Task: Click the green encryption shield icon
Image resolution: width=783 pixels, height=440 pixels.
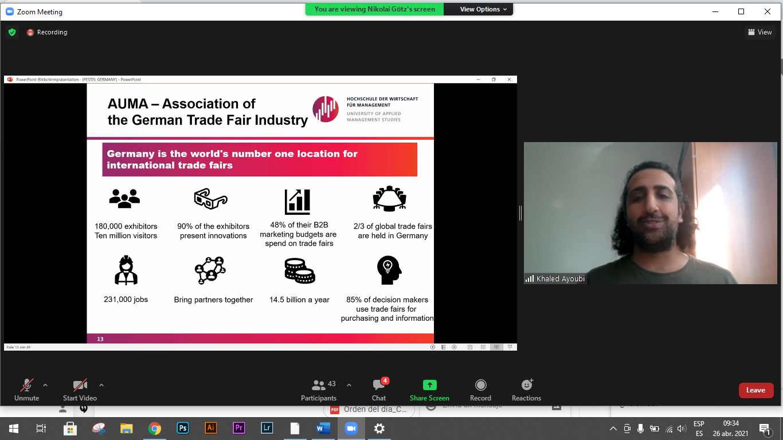Action: pyautogui.click(x=12, y=32)
